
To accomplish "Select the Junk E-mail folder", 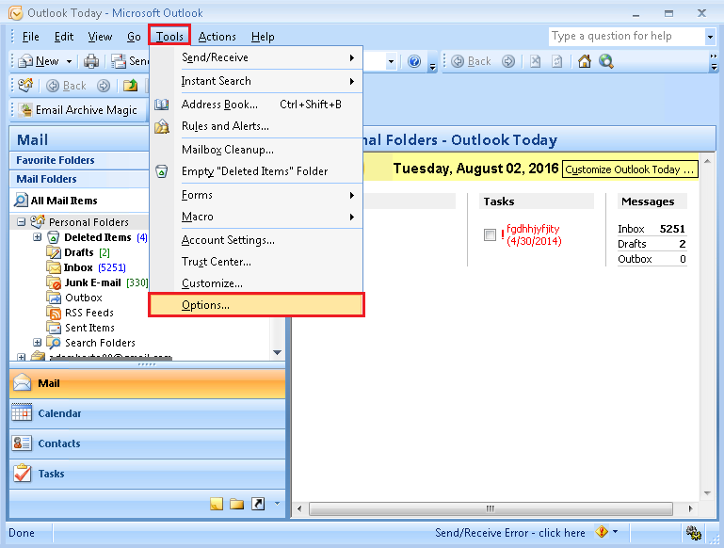I will tap(92, 282).
